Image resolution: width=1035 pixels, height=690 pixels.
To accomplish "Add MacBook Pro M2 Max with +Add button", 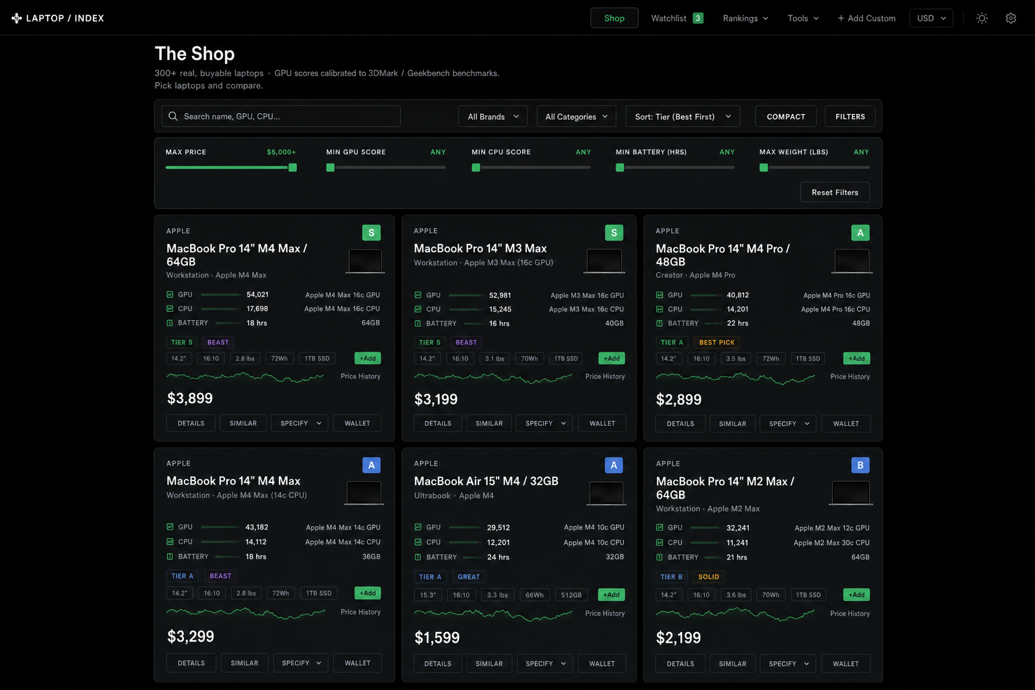I will tap(856, 595).
